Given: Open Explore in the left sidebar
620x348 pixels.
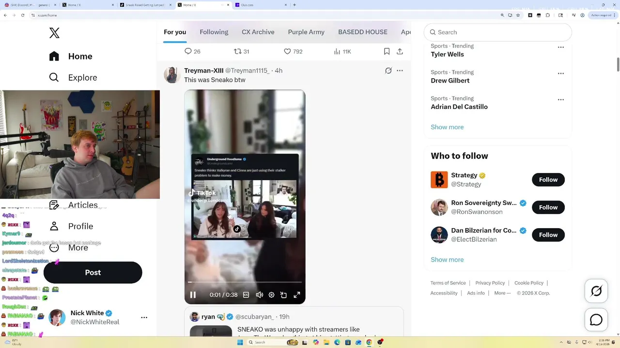Looking at the screenshot, I should 73,77.
